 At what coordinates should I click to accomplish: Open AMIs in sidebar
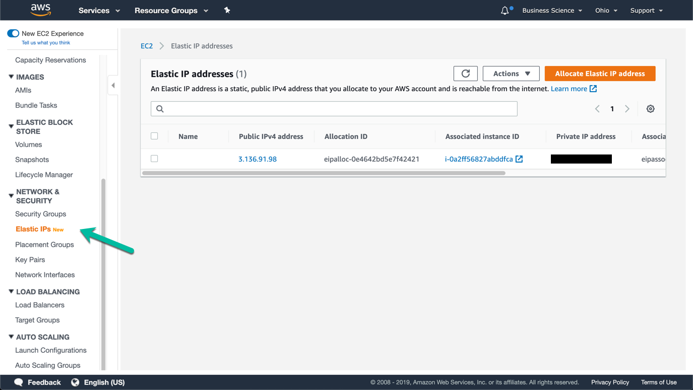pos(23,90)
